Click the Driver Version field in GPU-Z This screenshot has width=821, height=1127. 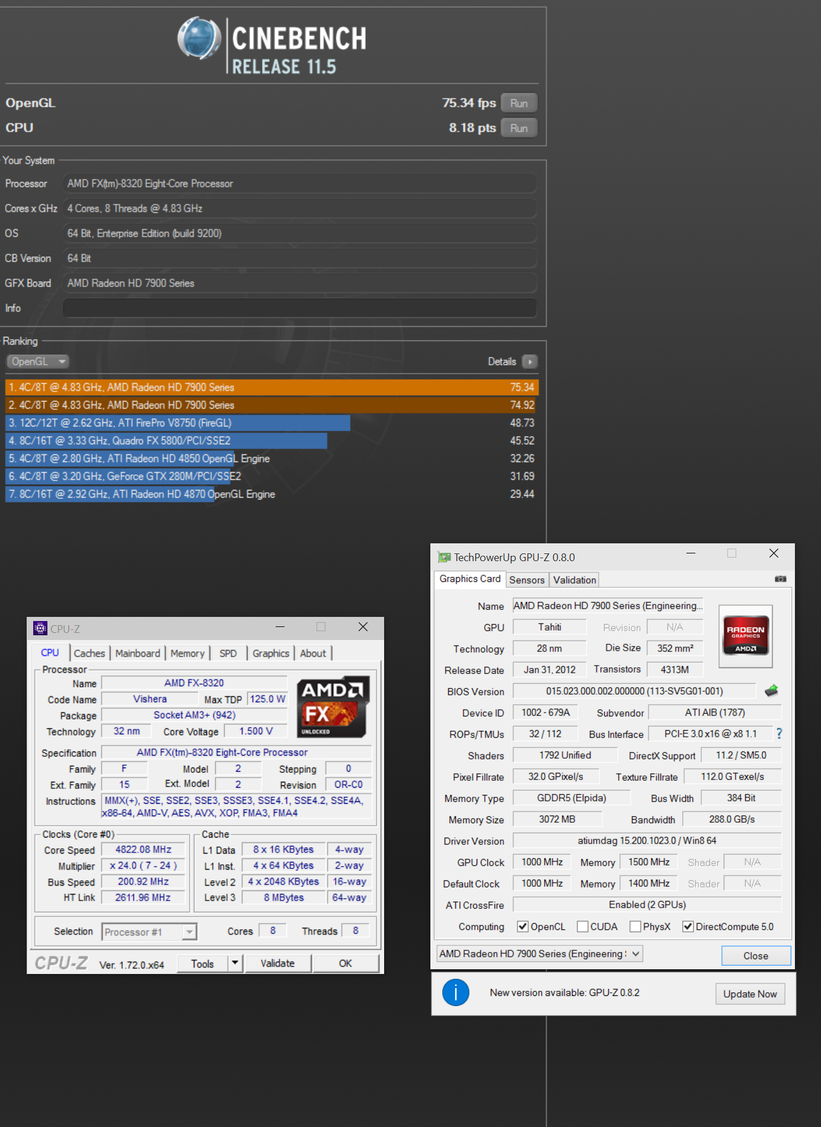(x=647, y=841)
